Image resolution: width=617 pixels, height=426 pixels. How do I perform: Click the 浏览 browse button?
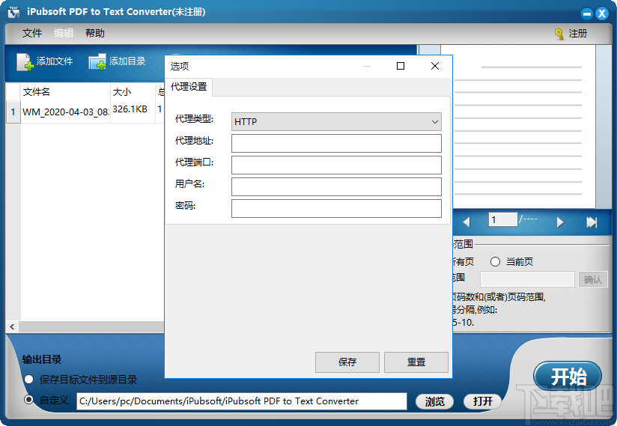point(434,401)
